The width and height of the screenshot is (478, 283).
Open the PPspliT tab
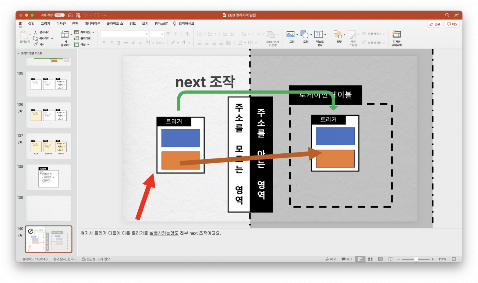pos(161,24)
